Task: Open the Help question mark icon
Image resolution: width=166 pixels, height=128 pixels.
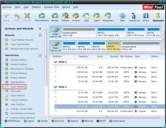Action: click(122, 16)
